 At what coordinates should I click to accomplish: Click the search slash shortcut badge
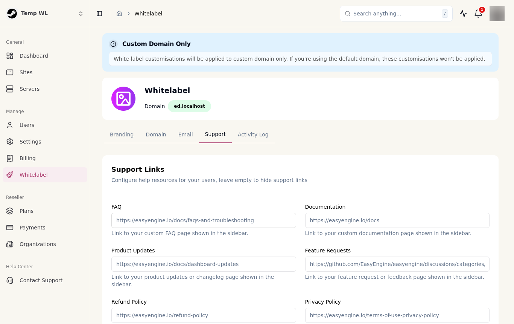[x=445, y=14]
